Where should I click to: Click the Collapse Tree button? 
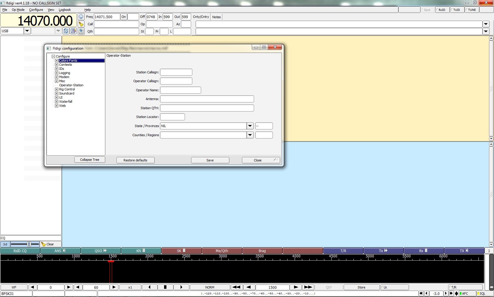pyautogui.click(x=90, y=160)
